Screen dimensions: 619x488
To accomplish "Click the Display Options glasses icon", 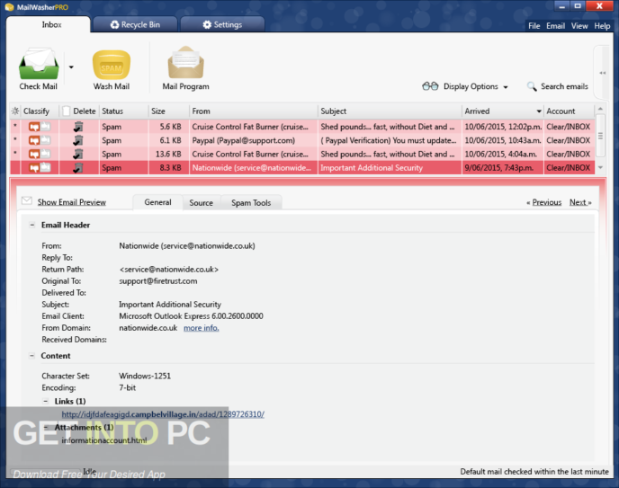I will 430,86.
